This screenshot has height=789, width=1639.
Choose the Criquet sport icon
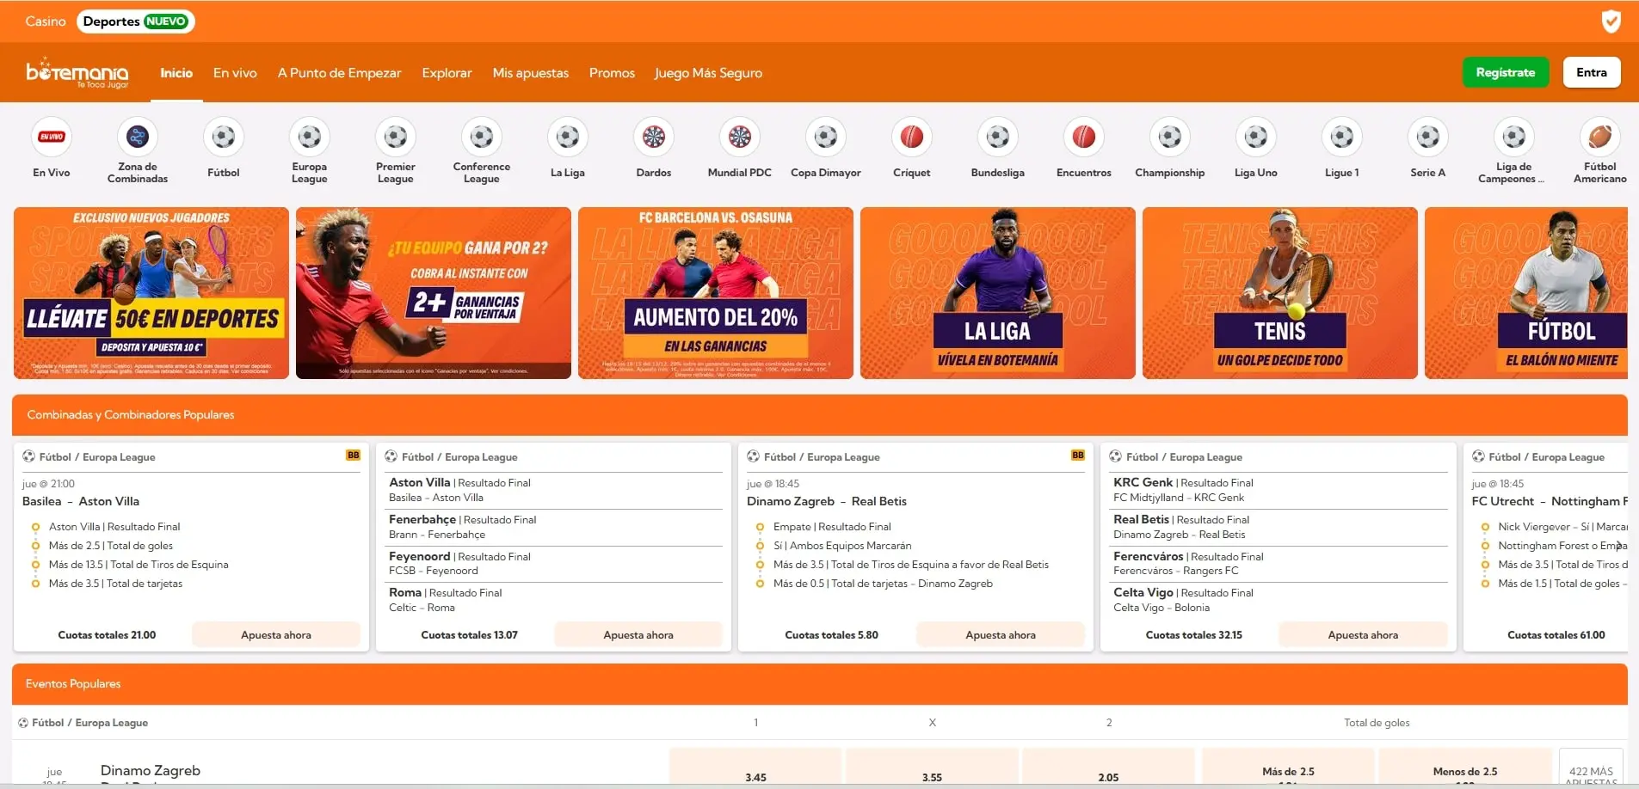click(x=911, y=138)
